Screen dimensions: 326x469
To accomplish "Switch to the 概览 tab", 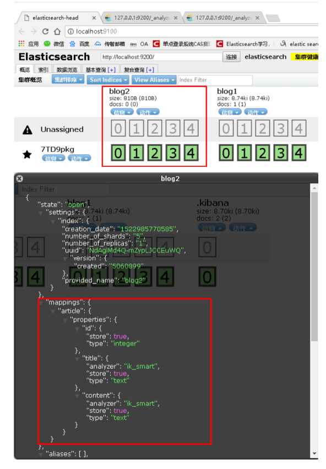I will [x=25, y=70].
